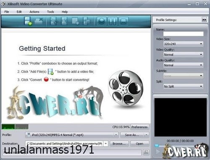This screenshot has width=210, height=160.
Task: Open the Save As dropdown arrow
Action: 146,135
